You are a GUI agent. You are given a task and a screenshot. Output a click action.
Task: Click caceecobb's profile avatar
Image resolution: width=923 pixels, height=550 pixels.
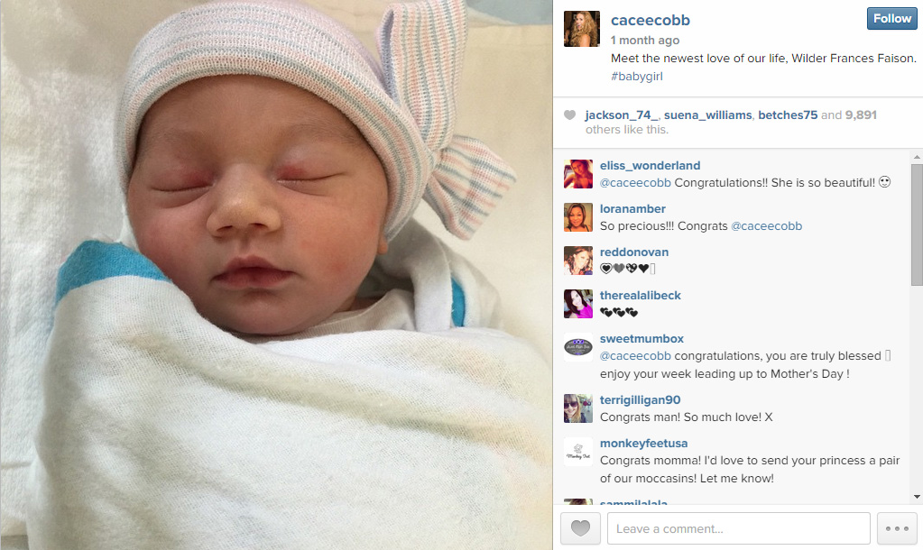[582, 29]
